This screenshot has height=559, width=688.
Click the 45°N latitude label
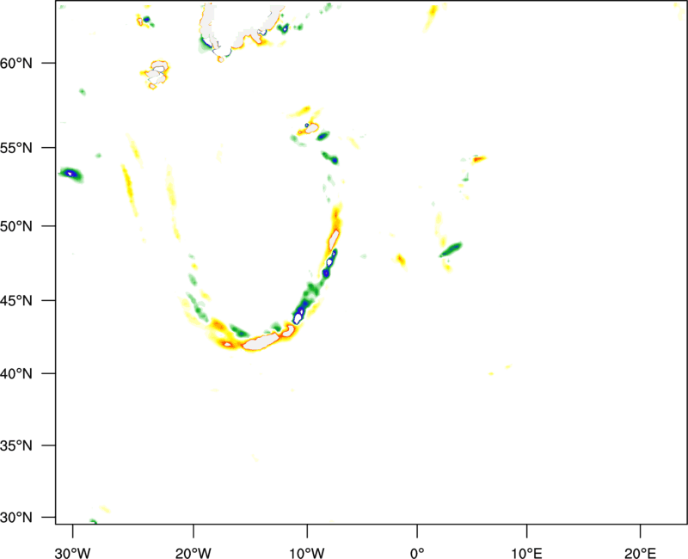16,300
